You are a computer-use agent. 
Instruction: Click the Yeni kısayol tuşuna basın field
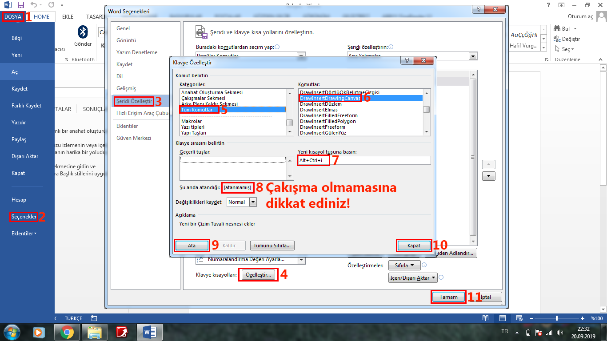[x=364, y=160]
